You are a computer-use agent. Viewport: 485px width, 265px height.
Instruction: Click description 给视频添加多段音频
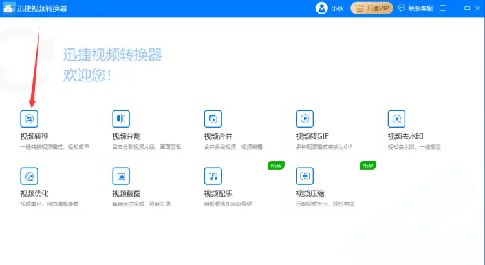point(228,204)
